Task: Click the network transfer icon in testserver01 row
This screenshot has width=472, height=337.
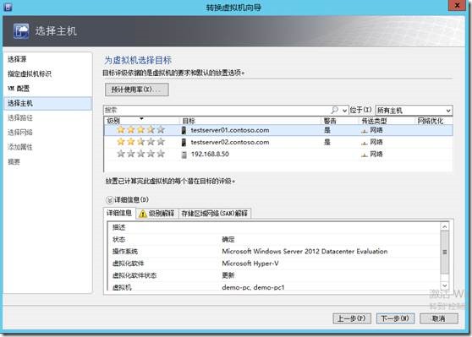Action: point(365,131)
